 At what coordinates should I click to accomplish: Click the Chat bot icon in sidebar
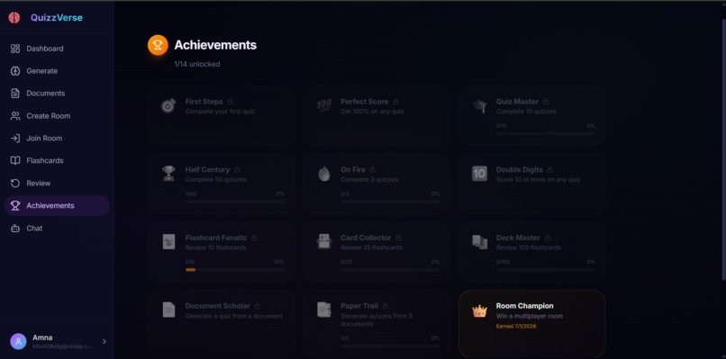[x=15, y=228]
